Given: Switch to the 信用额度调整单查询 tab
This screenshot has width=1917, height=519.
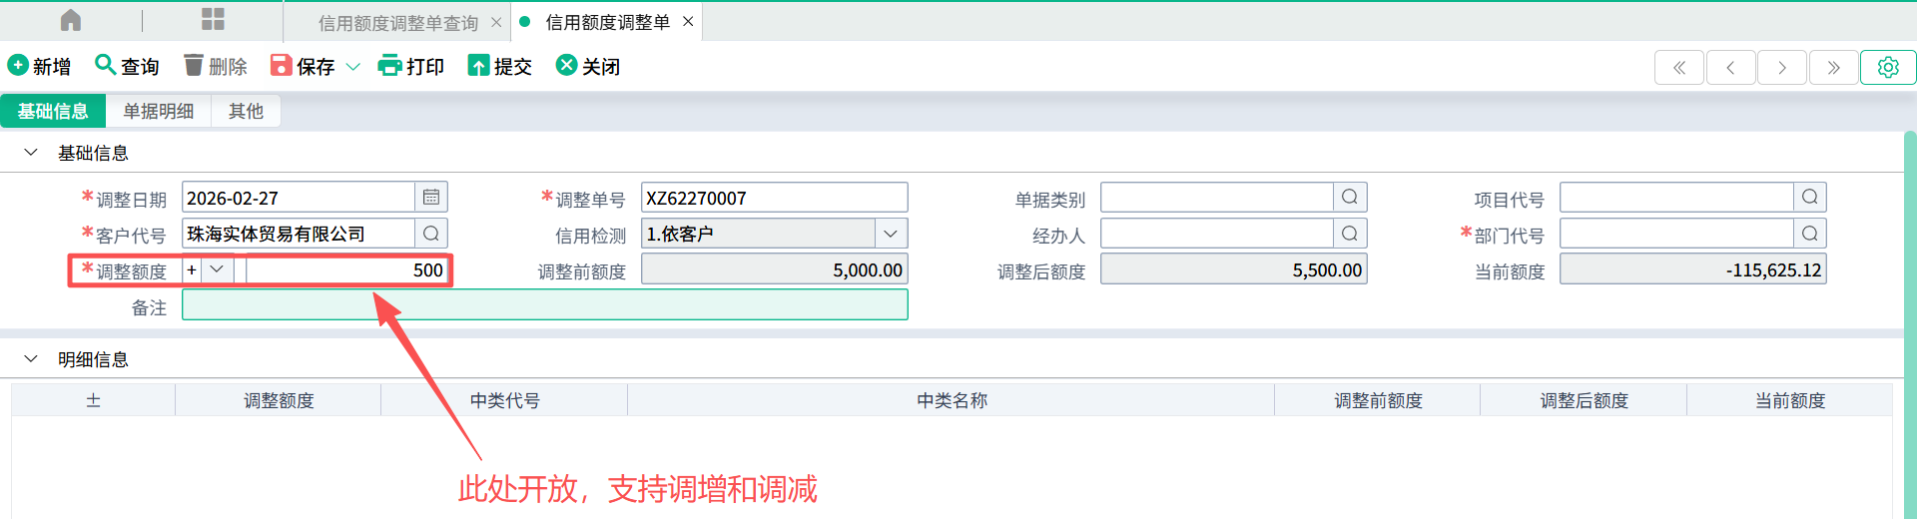Looking at the screenshot, I should coord(397,22).
